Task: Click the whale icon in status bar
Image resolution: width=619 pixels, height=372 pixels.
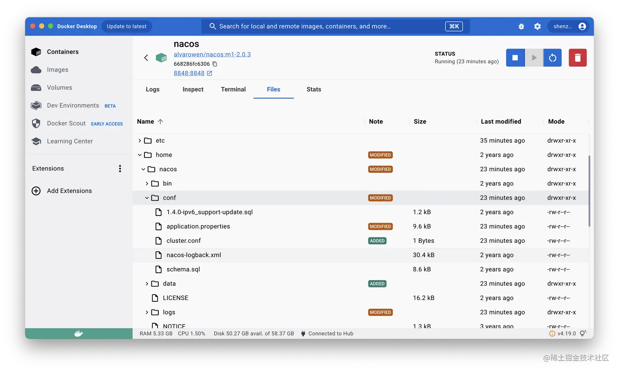Action: (x=79, y=334)
